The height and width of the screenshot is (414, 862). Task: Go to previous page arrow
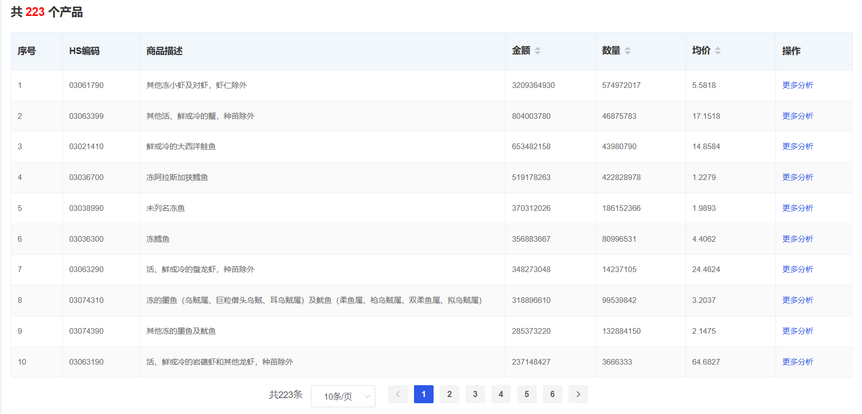point(398,394)
